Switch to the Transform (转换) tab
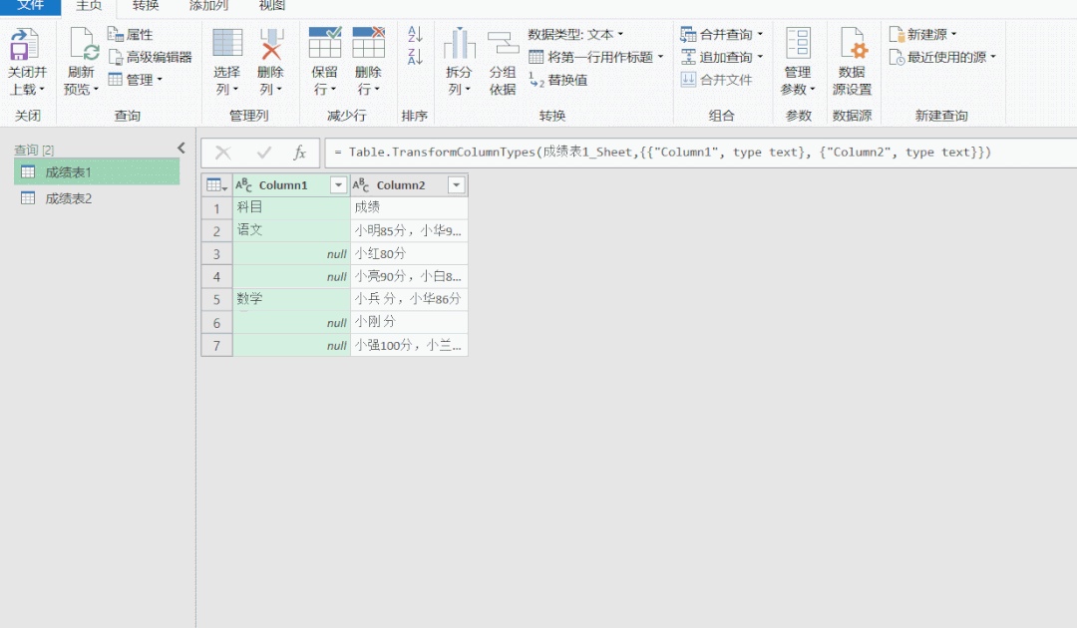 [146, 6]
